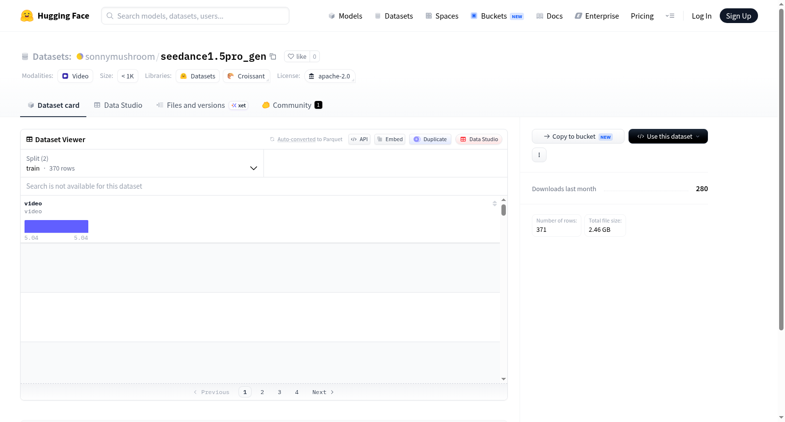785x422 pixels.
Task: Click the Dataset Viewer table icon
Action: (29, 140)
